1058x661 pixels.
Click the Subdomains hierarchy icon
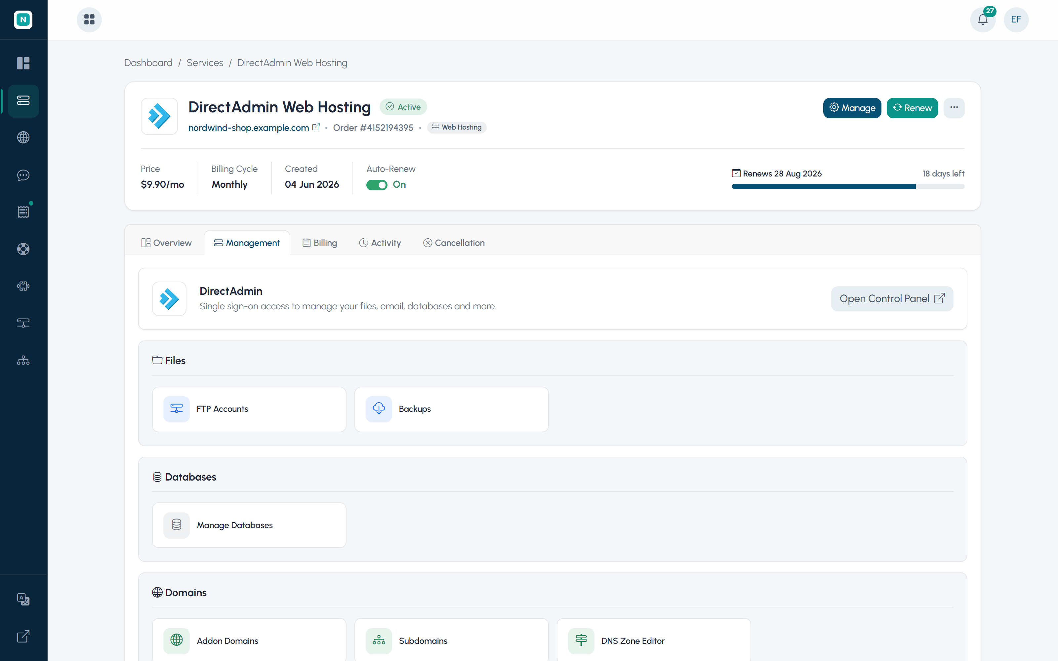pyautogui.click(x=379, y=641)
